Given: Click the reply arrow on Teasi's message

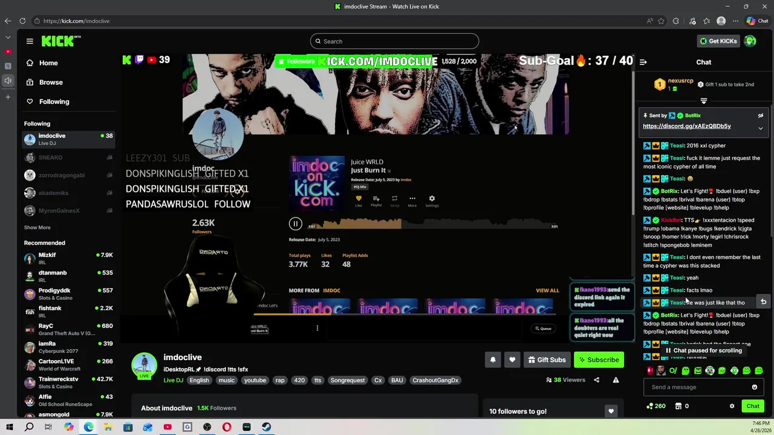Looking at the screenshot, I should (763, 302).
